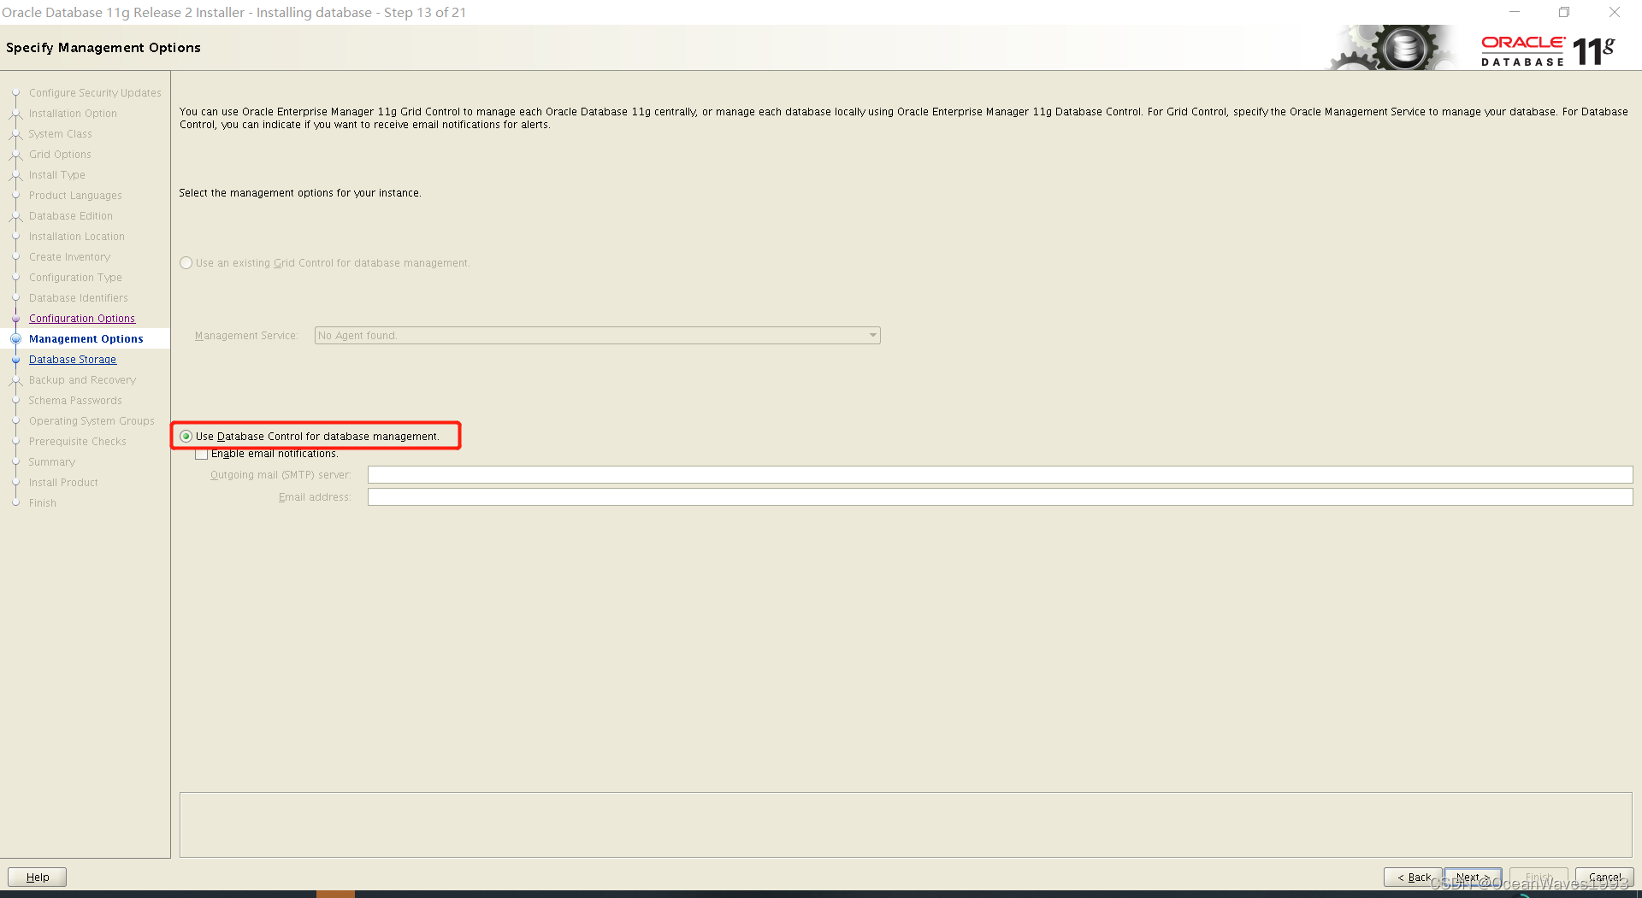Click Database Edition step
This screenshot has width=1642, height=898.
pos(71,216)
